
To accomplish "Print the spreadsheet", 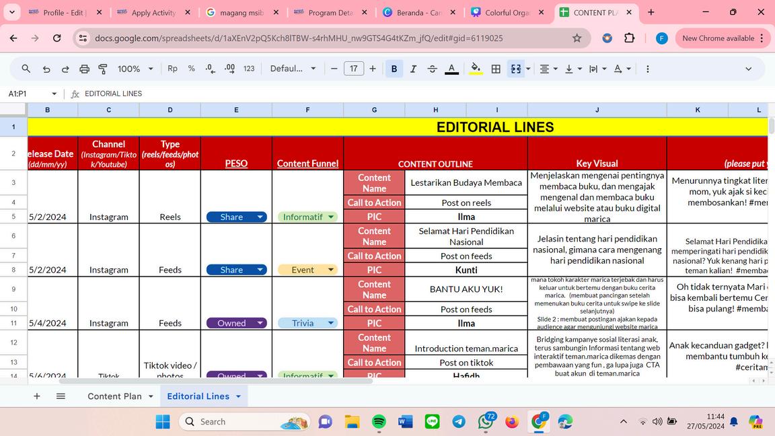I will (85, 69).
